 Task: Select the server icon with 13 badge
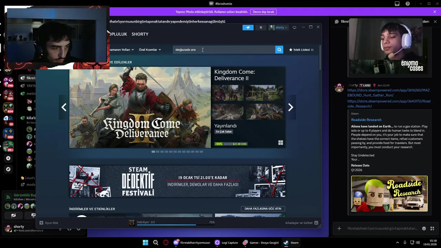click(x=8, y=121)
